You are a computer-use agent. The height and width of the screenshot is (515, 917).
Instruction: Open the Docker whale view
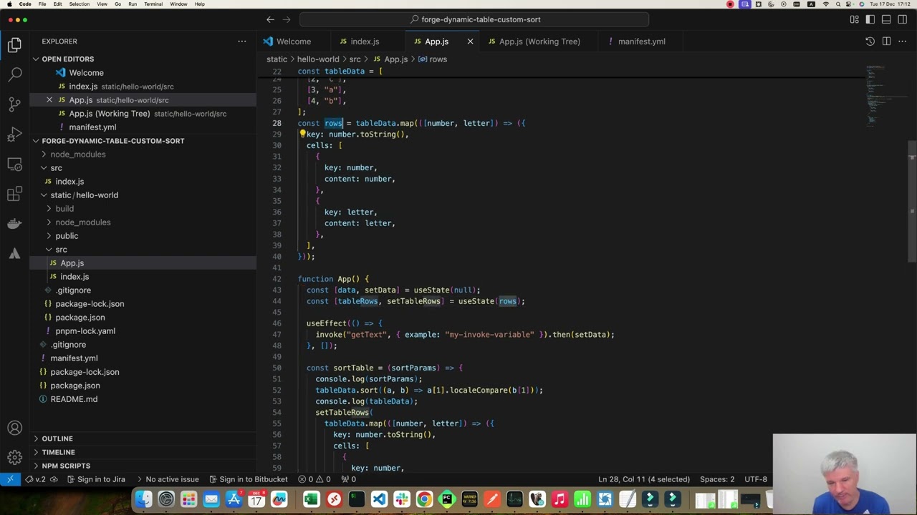(14, 224)
